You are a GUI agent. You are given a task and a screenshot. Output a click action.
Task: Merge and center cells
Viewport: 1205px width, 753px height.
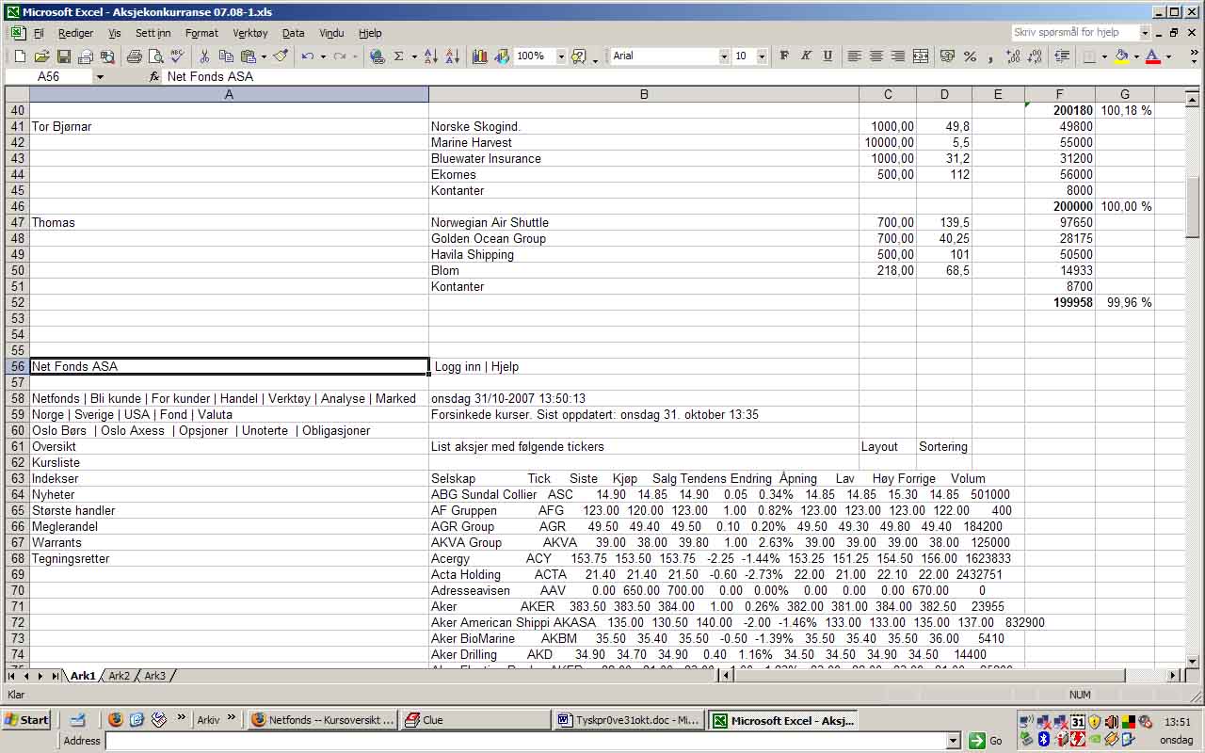pos(921,56)
